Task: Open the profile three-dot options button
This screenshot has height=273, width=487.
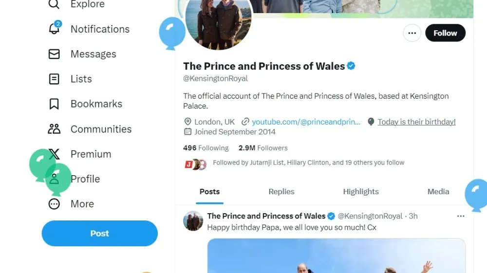Action: pos(412,33)
